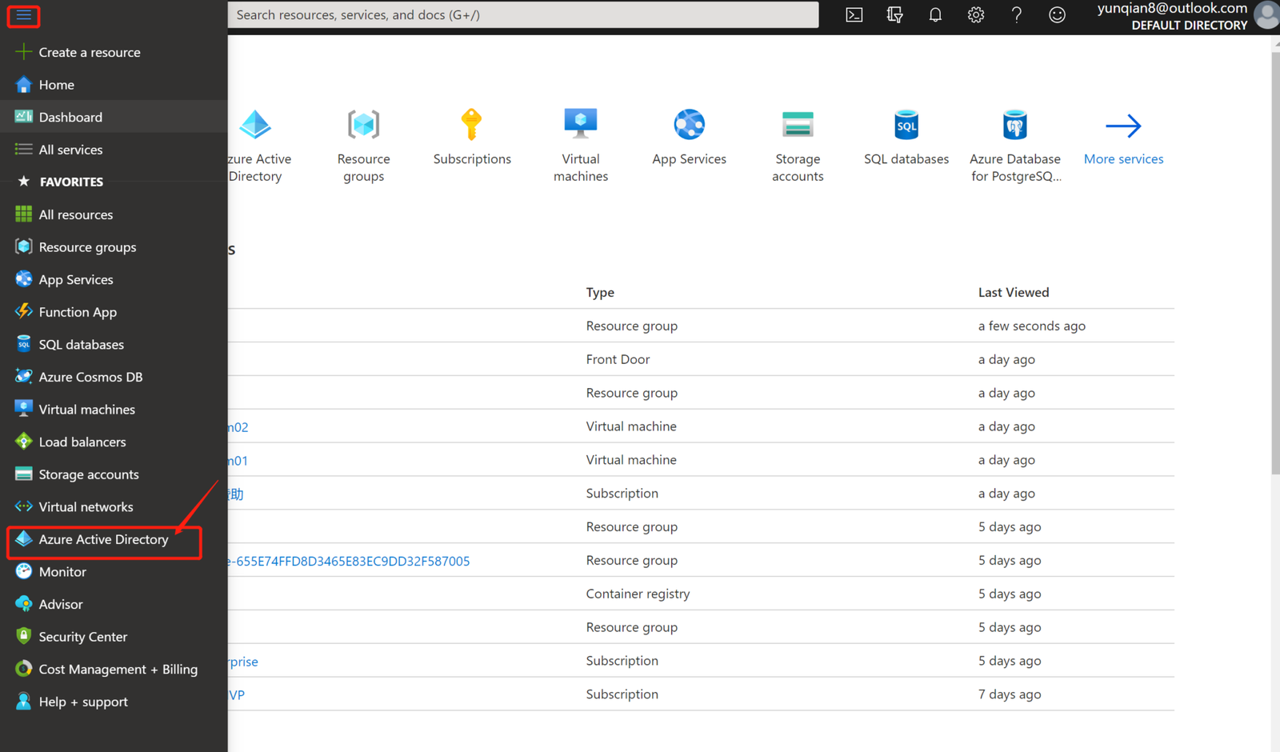This screenshot has height=752, width=1280.
Task: Open the resource link ending in m02
Action: coord(238,427)
